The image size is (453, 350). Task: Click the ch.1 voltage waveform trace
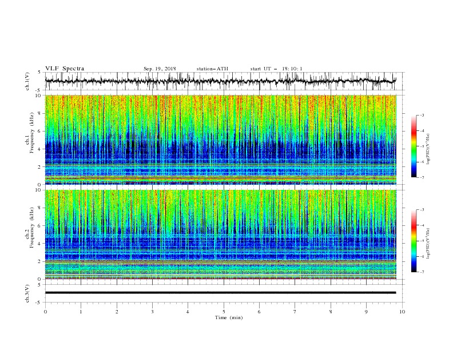[x=220, y=81]
